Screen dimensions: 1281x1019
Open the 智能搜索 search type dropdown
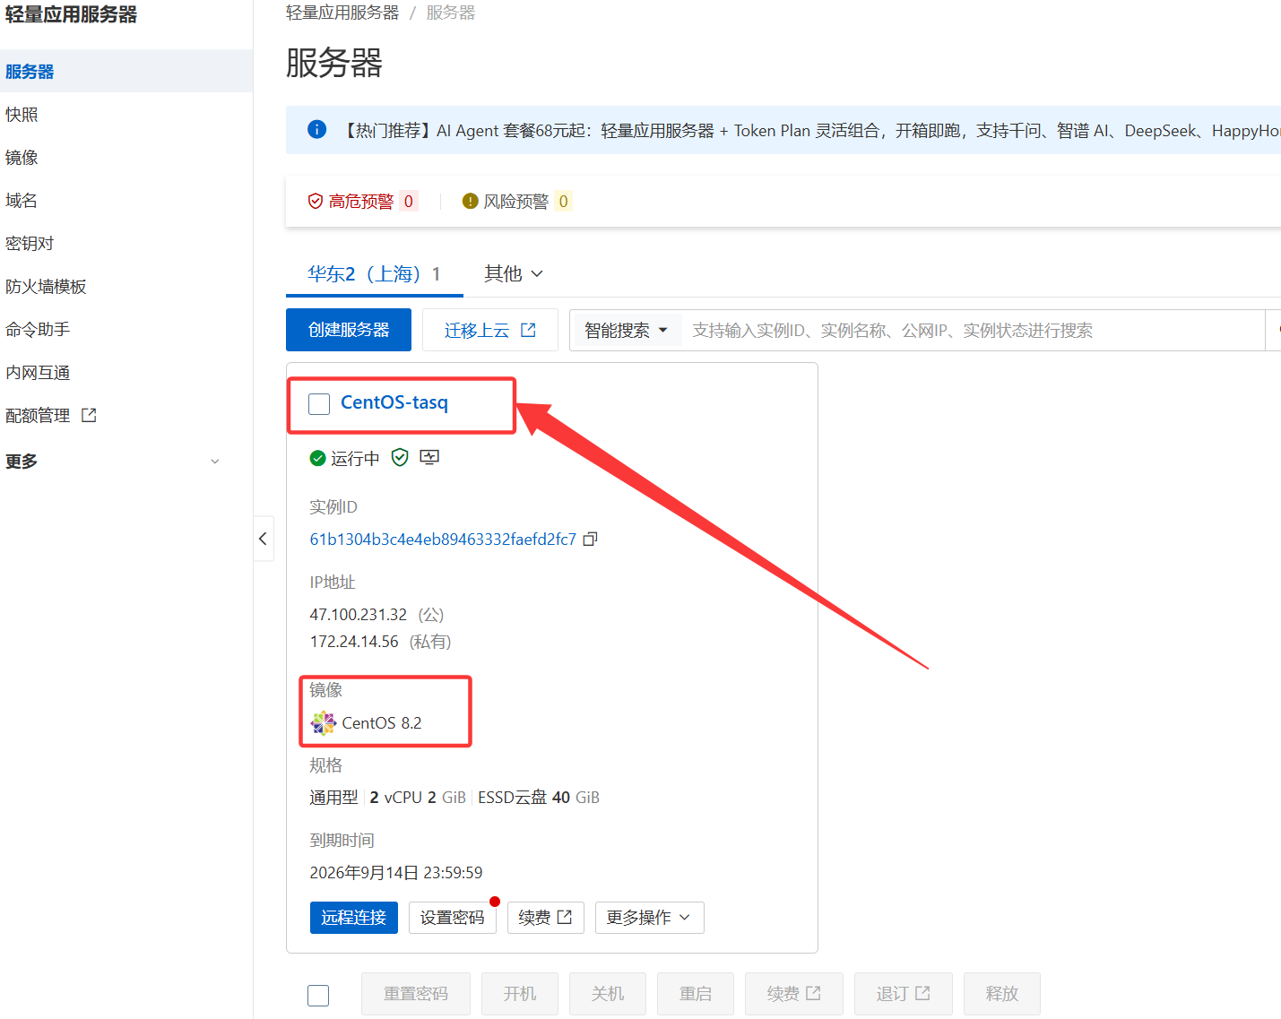point(626,330)
